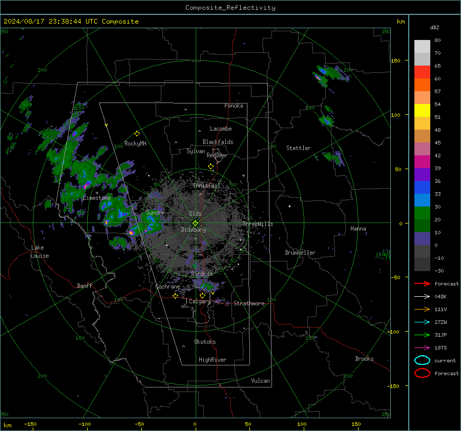461x431 pixels.
Task: Select the bright green 20-30 dBZ swatch
Action: (x=422, y=213)
